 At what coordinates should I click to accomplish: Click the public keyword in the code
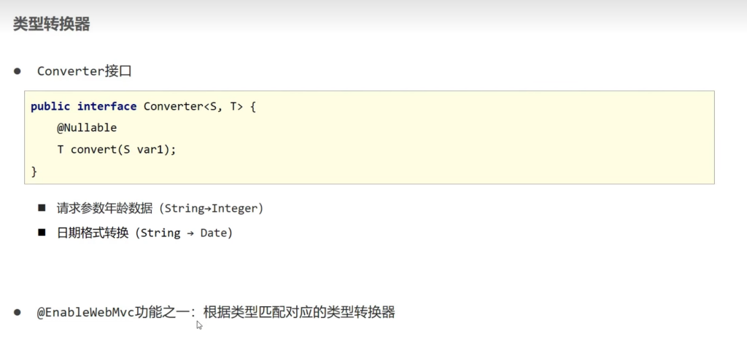click(x=50, y=106)
